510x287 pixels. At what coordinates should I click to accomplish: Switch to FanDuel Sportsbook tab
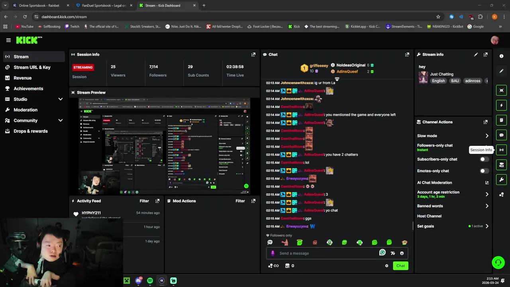104,6
